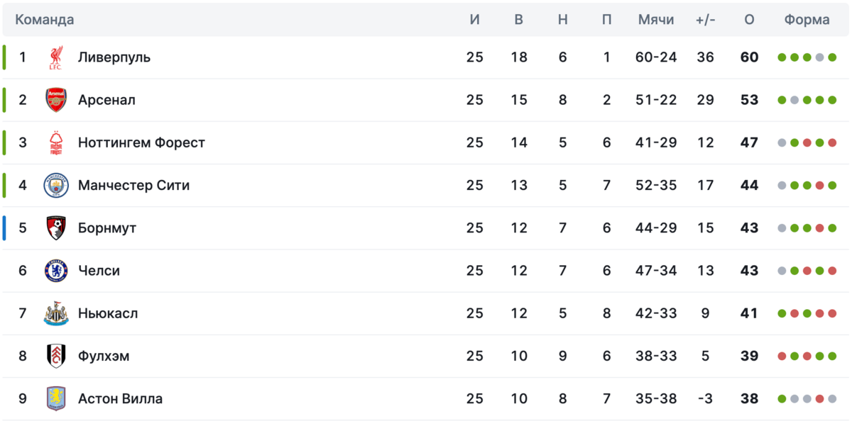Click the Nottingham Forest crest icon
The image size is (852, 421).
55,142
